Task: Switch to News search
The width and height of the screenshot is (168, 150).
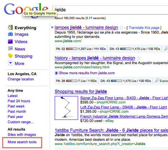Action: point(20,49)
